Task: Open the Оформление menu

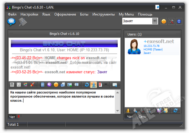Action: (65, 14)
